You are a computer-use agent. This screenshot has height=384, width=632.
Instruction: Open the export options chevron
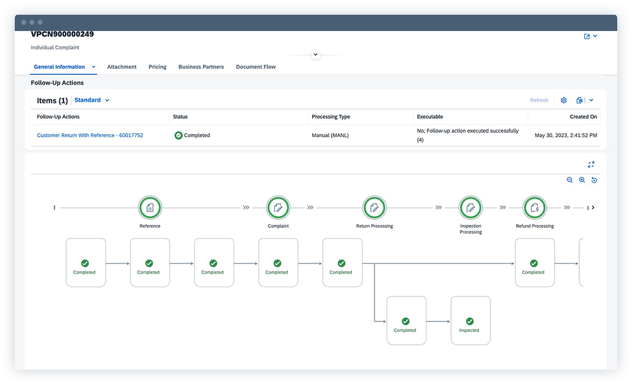(x=591, y=100)
